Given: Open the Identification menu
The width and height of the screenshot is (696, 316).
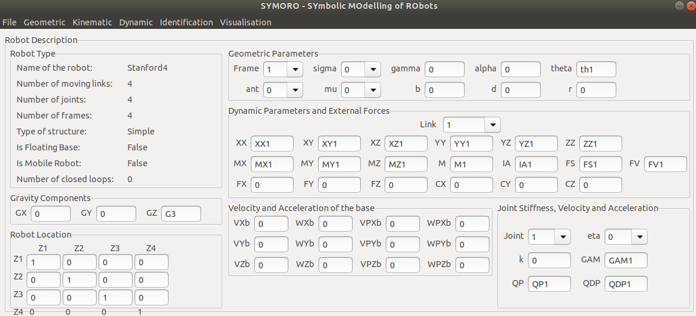Looking at the screenshot, I should 186,22.
